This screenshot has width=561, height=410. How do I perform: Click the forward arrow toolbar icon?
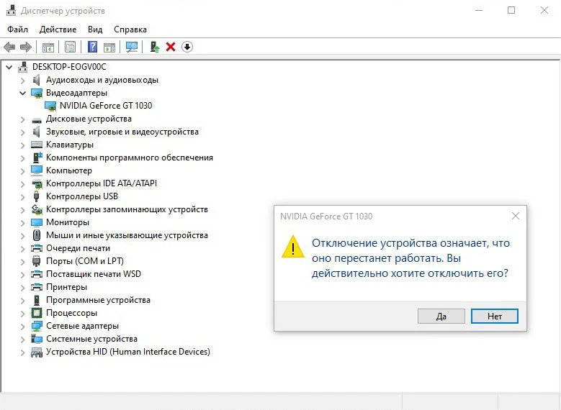26,47
